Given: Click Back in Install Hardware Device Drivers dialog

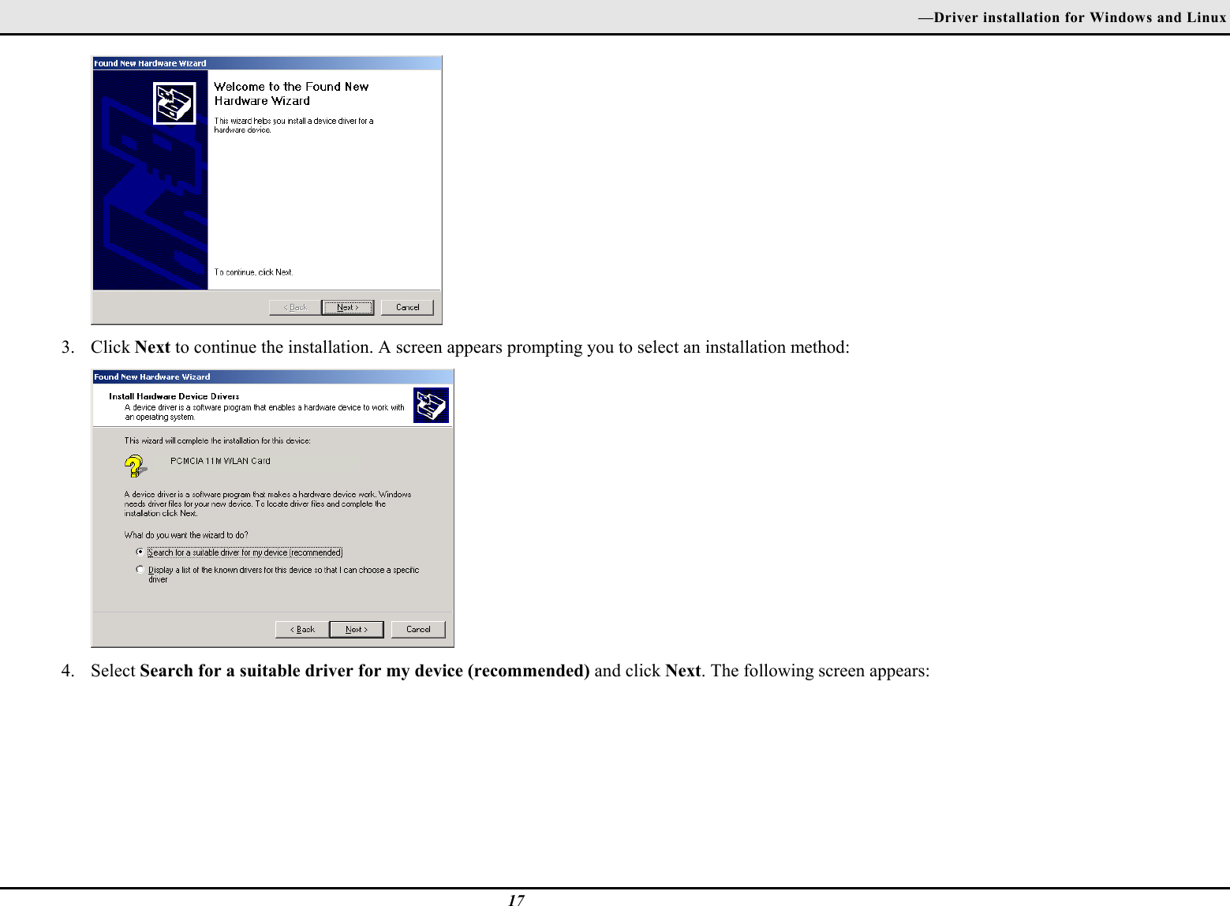Looking at the screenshot, I should tap(302, 629).
